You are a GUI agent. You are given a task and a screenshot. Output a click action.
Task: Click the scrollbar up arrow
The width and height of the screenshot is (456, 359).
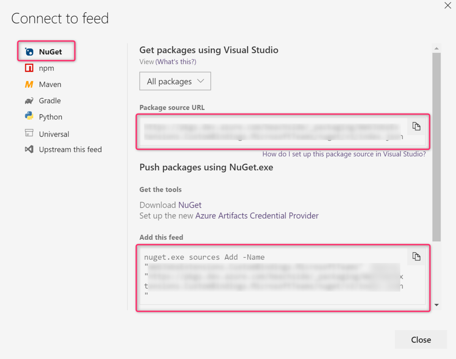click(437, 48)
